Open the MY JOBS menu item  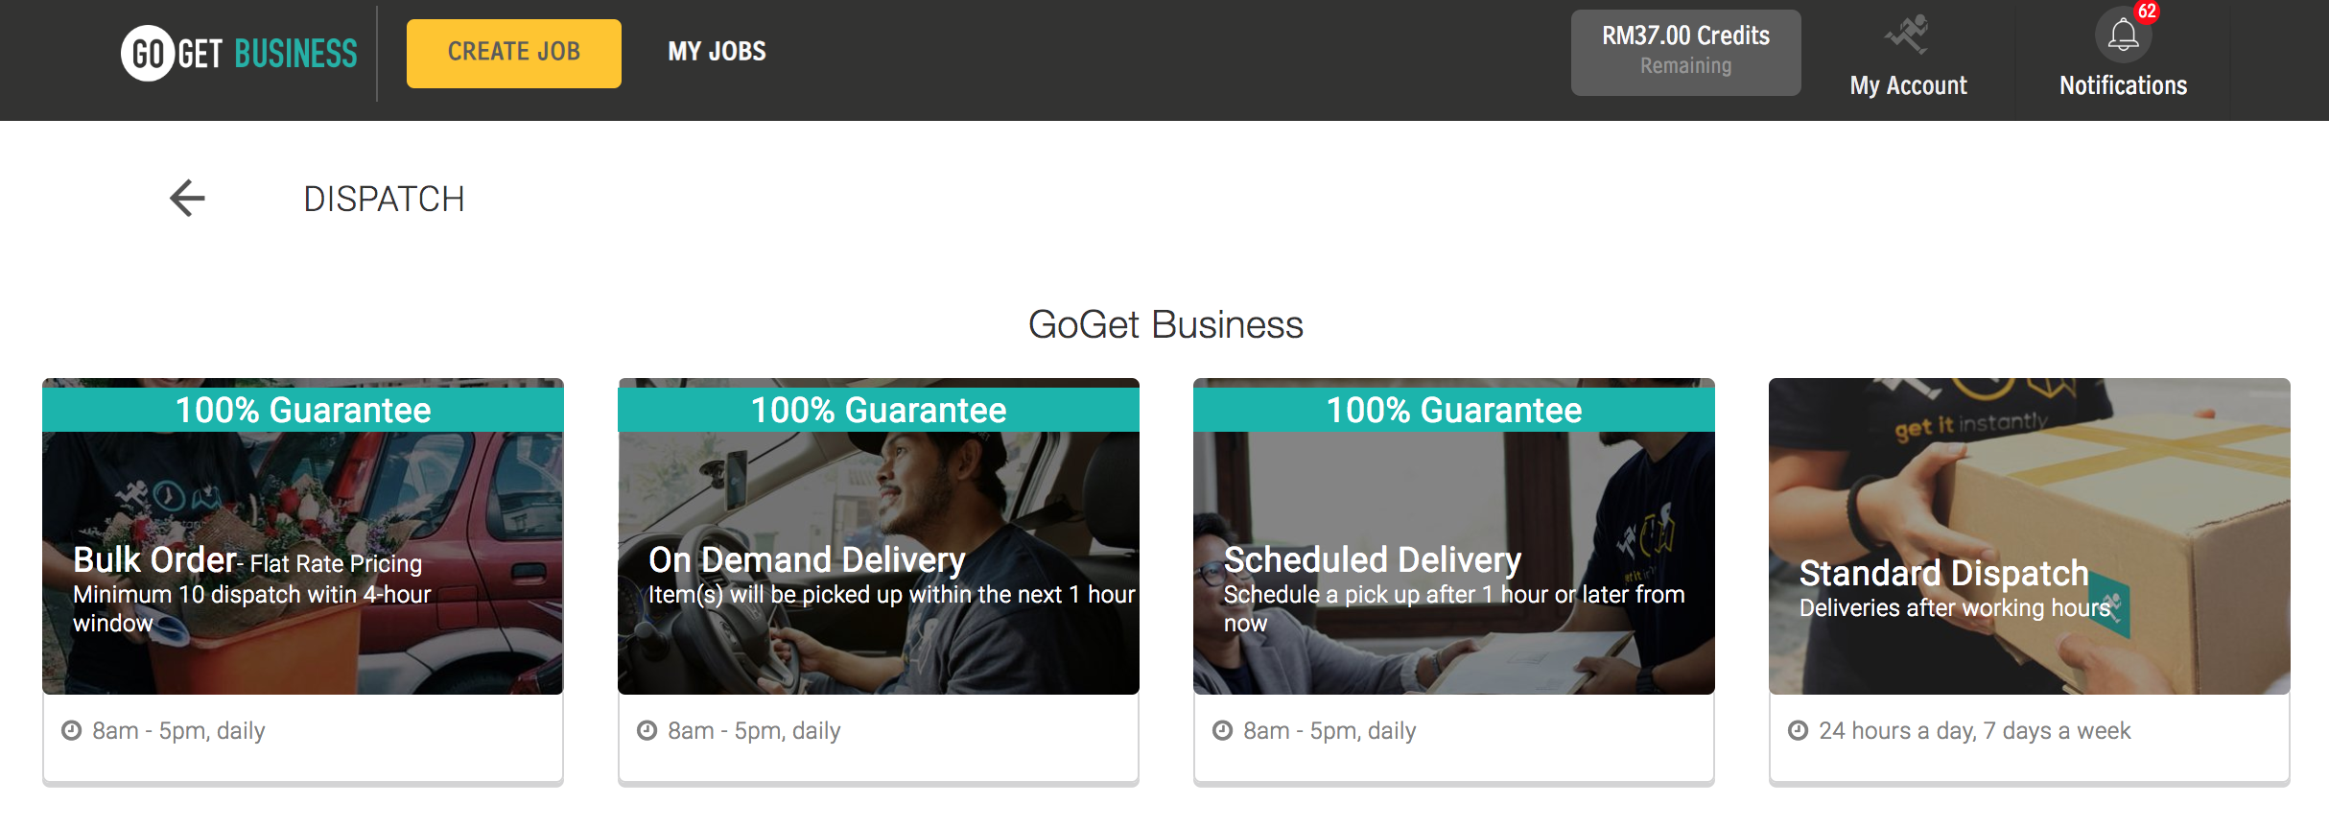click(x=717, y=52)
